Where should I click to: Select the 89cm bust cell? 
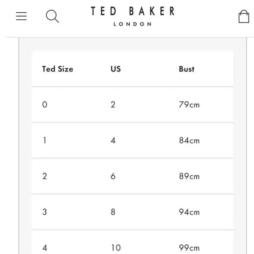[189, 176]
